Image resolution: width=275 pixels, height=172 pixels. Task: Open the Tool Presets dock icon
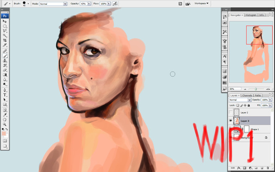point(224,32)
